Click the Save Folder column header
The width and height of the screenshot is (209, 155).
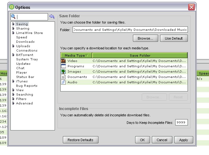[x=140, y=55]
